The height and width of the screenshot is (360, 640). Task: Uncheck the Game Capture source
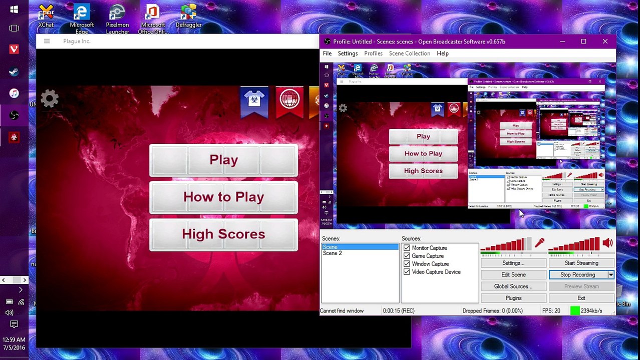coord(407,256)
